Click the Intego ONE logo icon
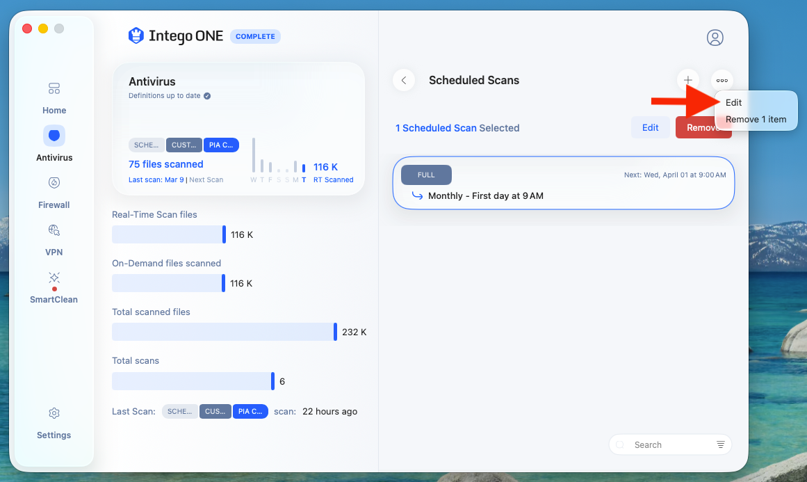Screen dimensions: 807x482 (x=136, y=35)
